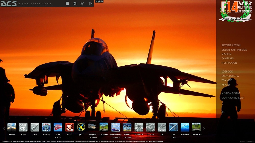This screenshot has height=143, width=255.
Task: Select the AJS37 module icon
Action: [81, 127]
